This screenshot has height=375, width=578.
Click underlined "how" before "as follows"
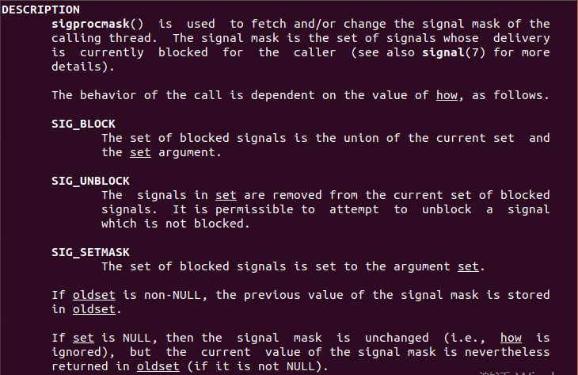(445, 95)
